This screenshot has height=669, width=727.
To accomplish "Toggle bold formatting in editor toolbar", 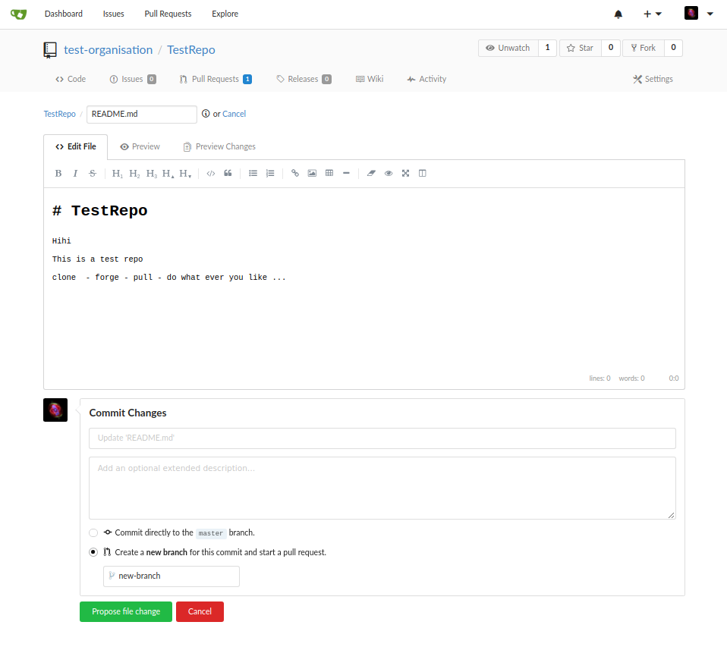I will pos(58,173).
